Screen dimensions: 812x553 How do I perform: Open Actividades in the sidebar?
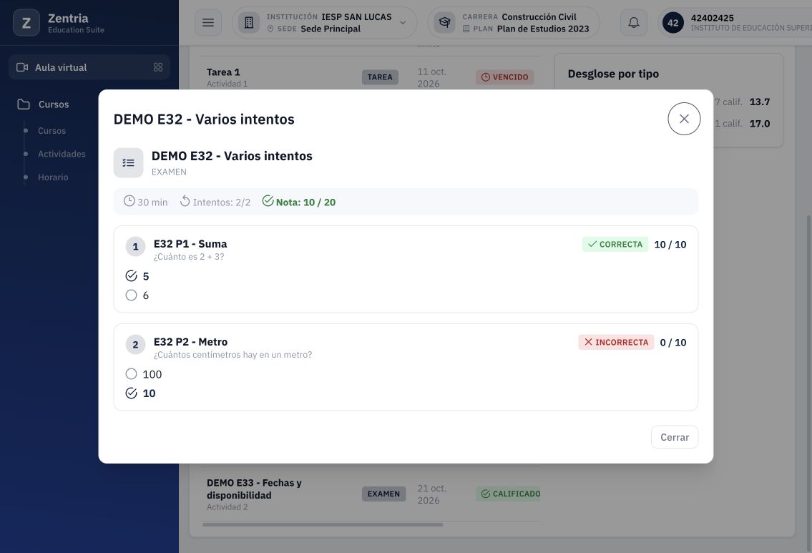(x=62, y=154)
